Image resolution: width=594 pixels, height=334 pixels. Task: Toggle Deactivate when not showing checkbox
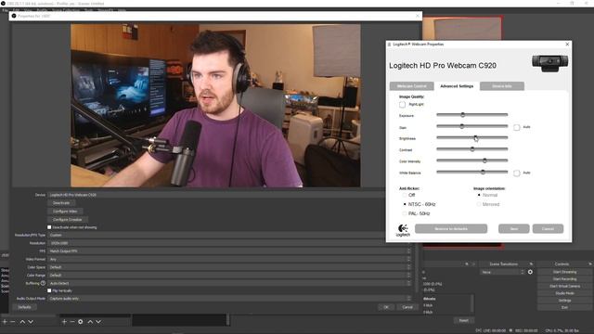(x=49, y=227)
